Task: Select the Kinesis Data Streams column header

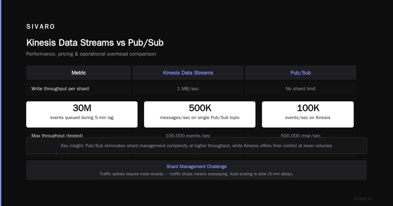Action: pyautogui.click(x=188, y=73)
